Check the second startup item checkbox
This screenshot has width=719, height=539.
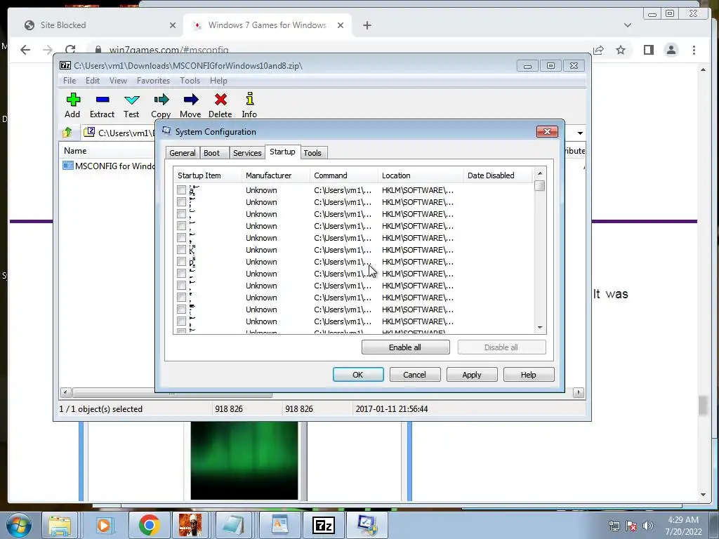[x=182, y=201]
